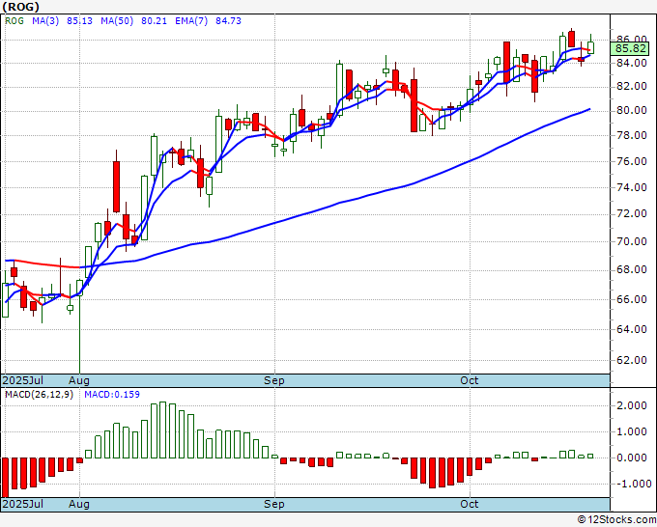The height and width of the screenshot is (527, 657).
Task: Click the 74.00 price axis label
Action: [631, 187]
